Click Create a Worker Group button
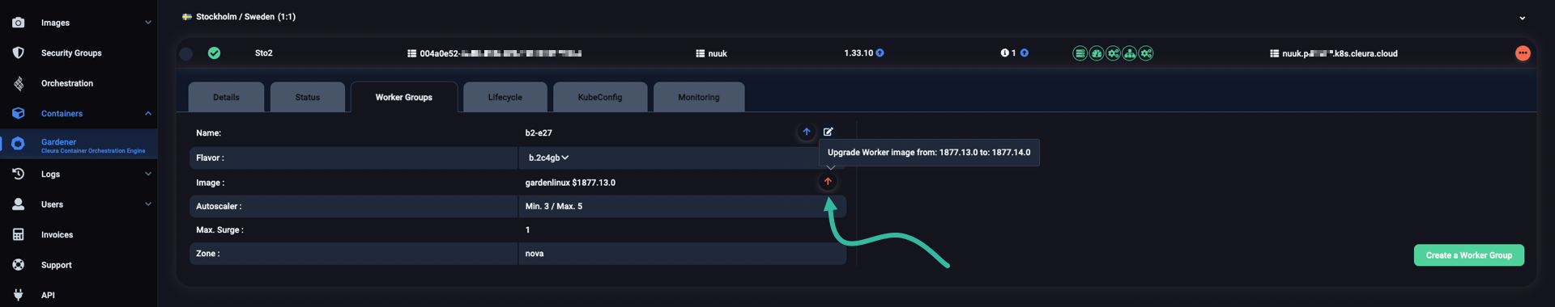The width and height of the screenshot is (1555, 307). [x=1468, y=255]
